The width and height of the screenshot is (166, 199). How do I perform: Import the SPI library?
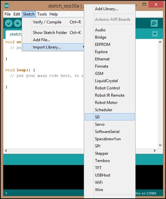[x=110, y=146]
